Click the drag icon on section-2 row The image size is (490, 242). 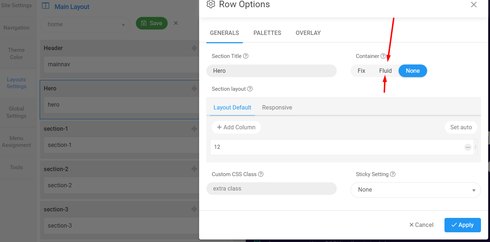[x=194, y=169]
